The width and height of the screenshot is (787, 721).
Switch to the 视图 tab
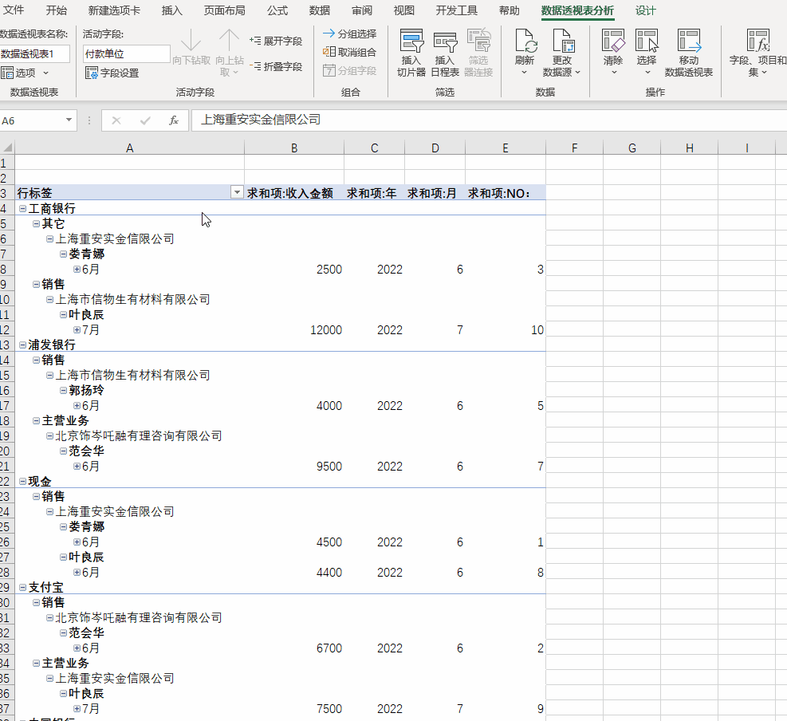coord(404,10)
